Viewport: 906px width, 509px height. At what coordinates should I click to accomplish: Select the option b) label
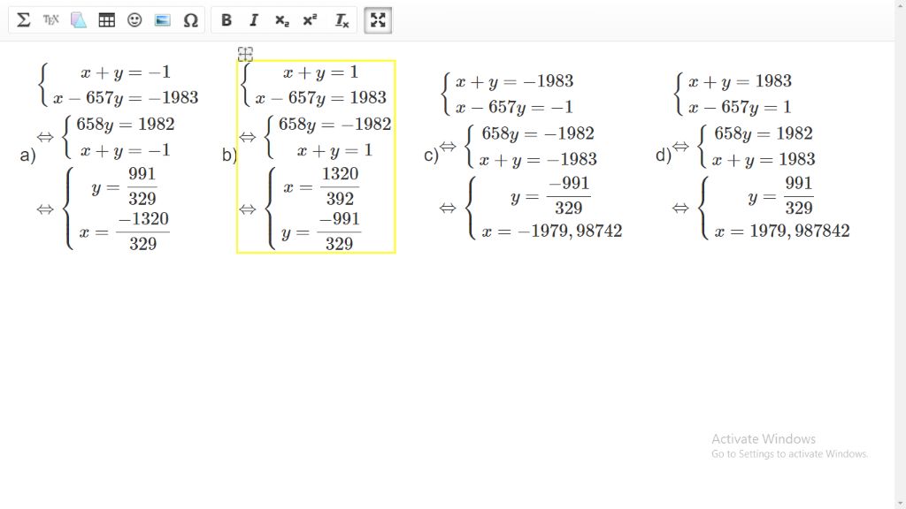[x=229, y=156]
